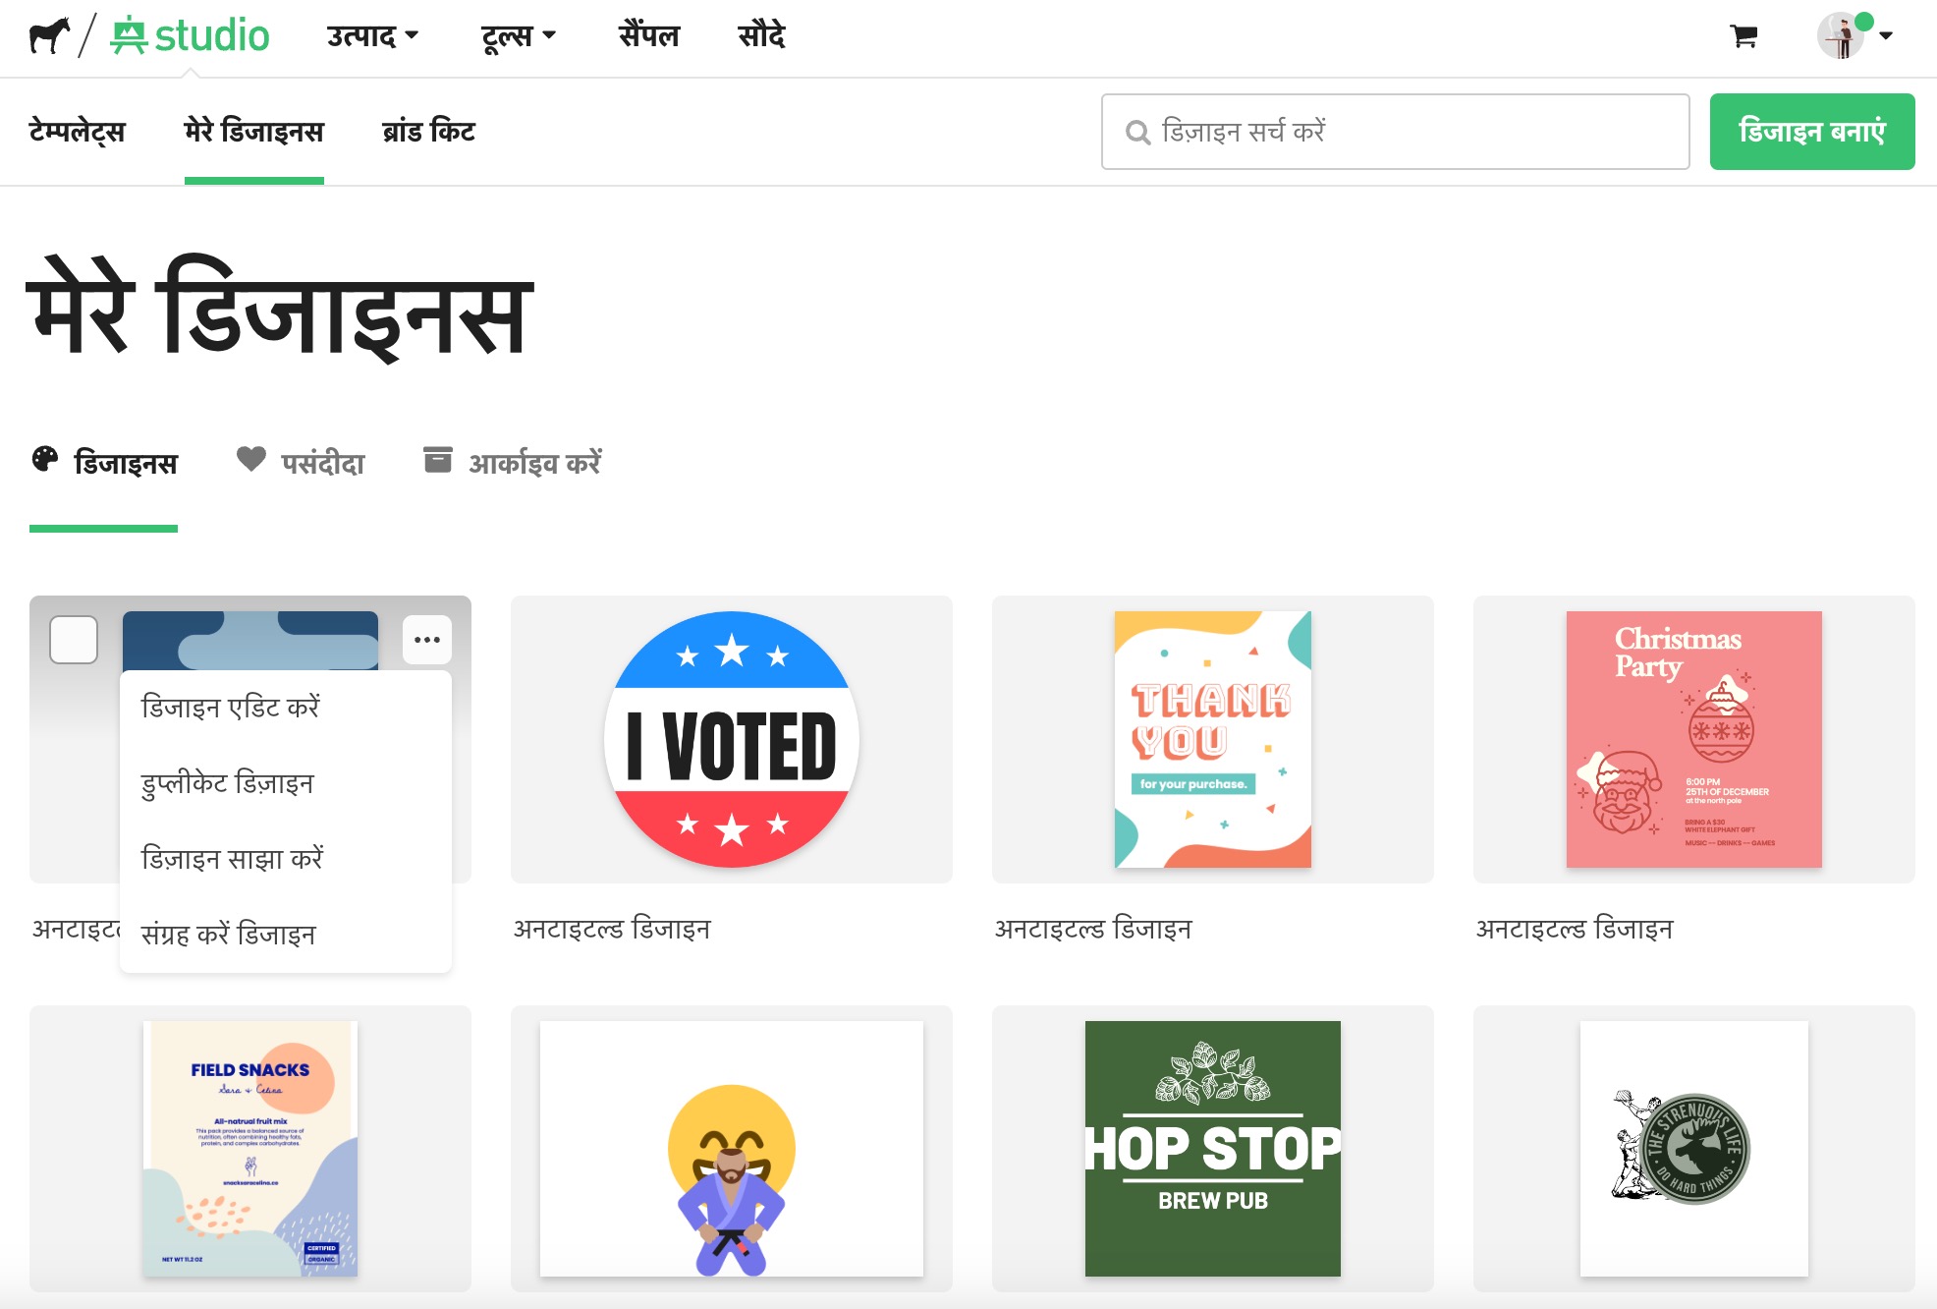Expand the टूल्स dropdown menu
Screen dimensions: 1937x1309
point(519,36)
